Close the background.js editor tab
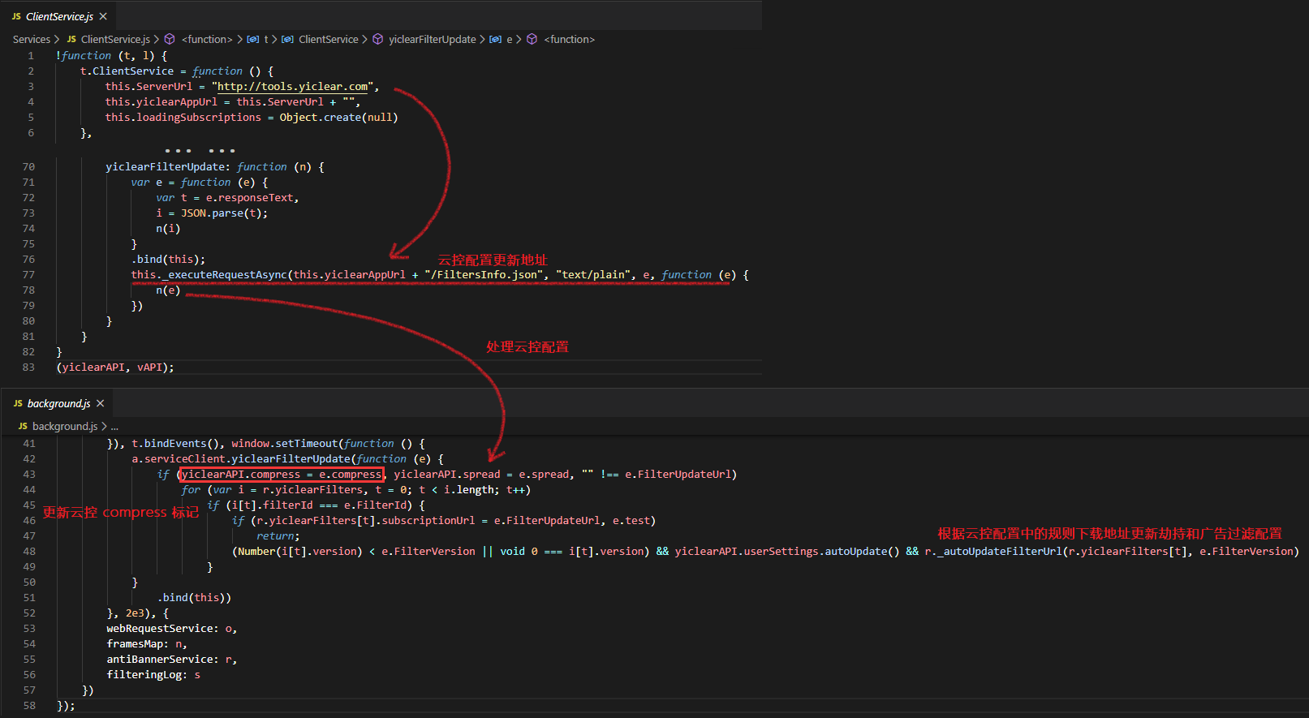Viewport: 1309px width, 718px height. coord(101,403)
